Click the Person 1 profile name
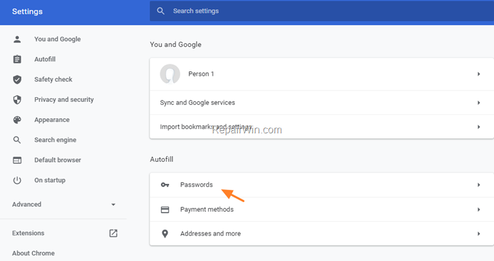 (201, 74)
